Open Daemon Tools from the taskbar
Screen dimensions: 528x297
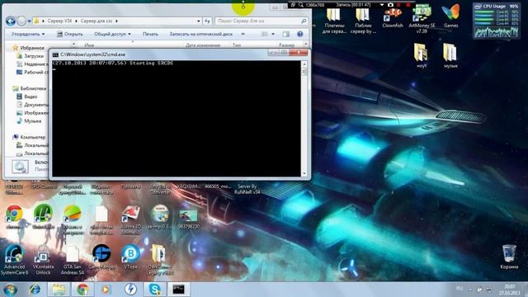pyautogui.click(x=130, y=290)
